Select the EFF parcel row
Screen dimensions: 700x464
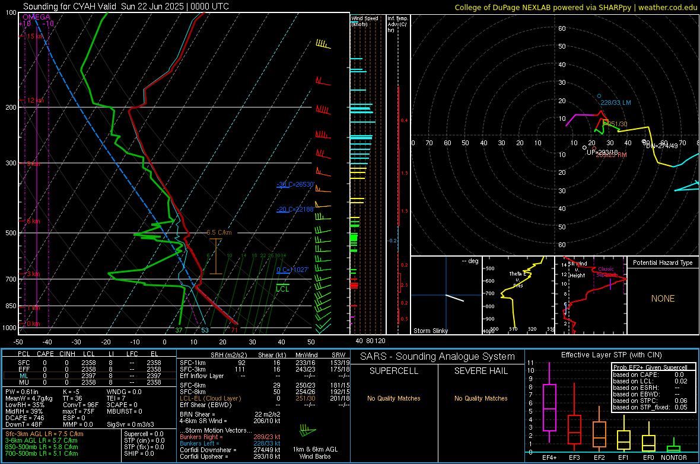point(89,369)
